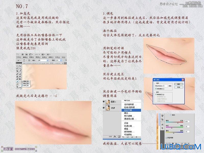Image resolution: width=204 pixels, height=153 pixels.
Task: Select the Pen tool in the toolbox
Action: (17, 84)
